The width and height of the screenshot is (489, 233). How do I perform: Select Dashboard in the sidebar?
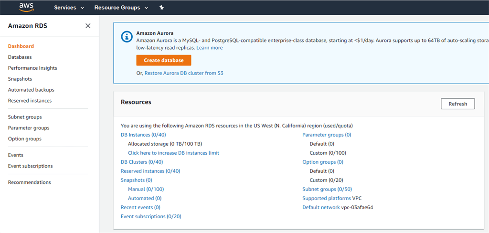pyautogui.click(x=21, y=46)
